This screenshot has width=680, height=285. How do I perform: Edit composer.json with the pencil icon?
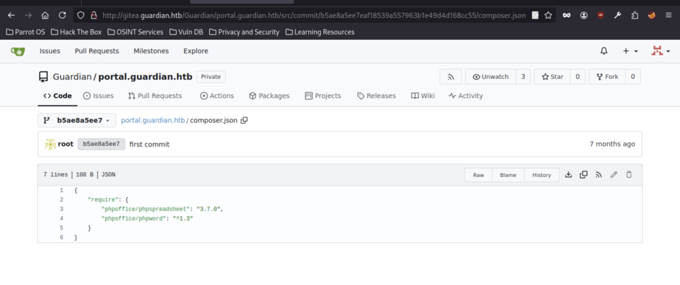pyautogui.click(x=614, y=175)
